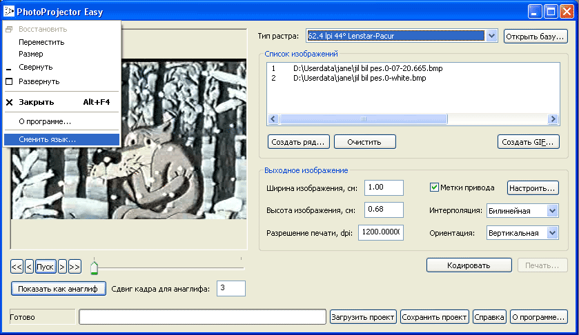Click Настроить... button
The image size is (579, 335).
pyautogui.click(x=533, y=187)
